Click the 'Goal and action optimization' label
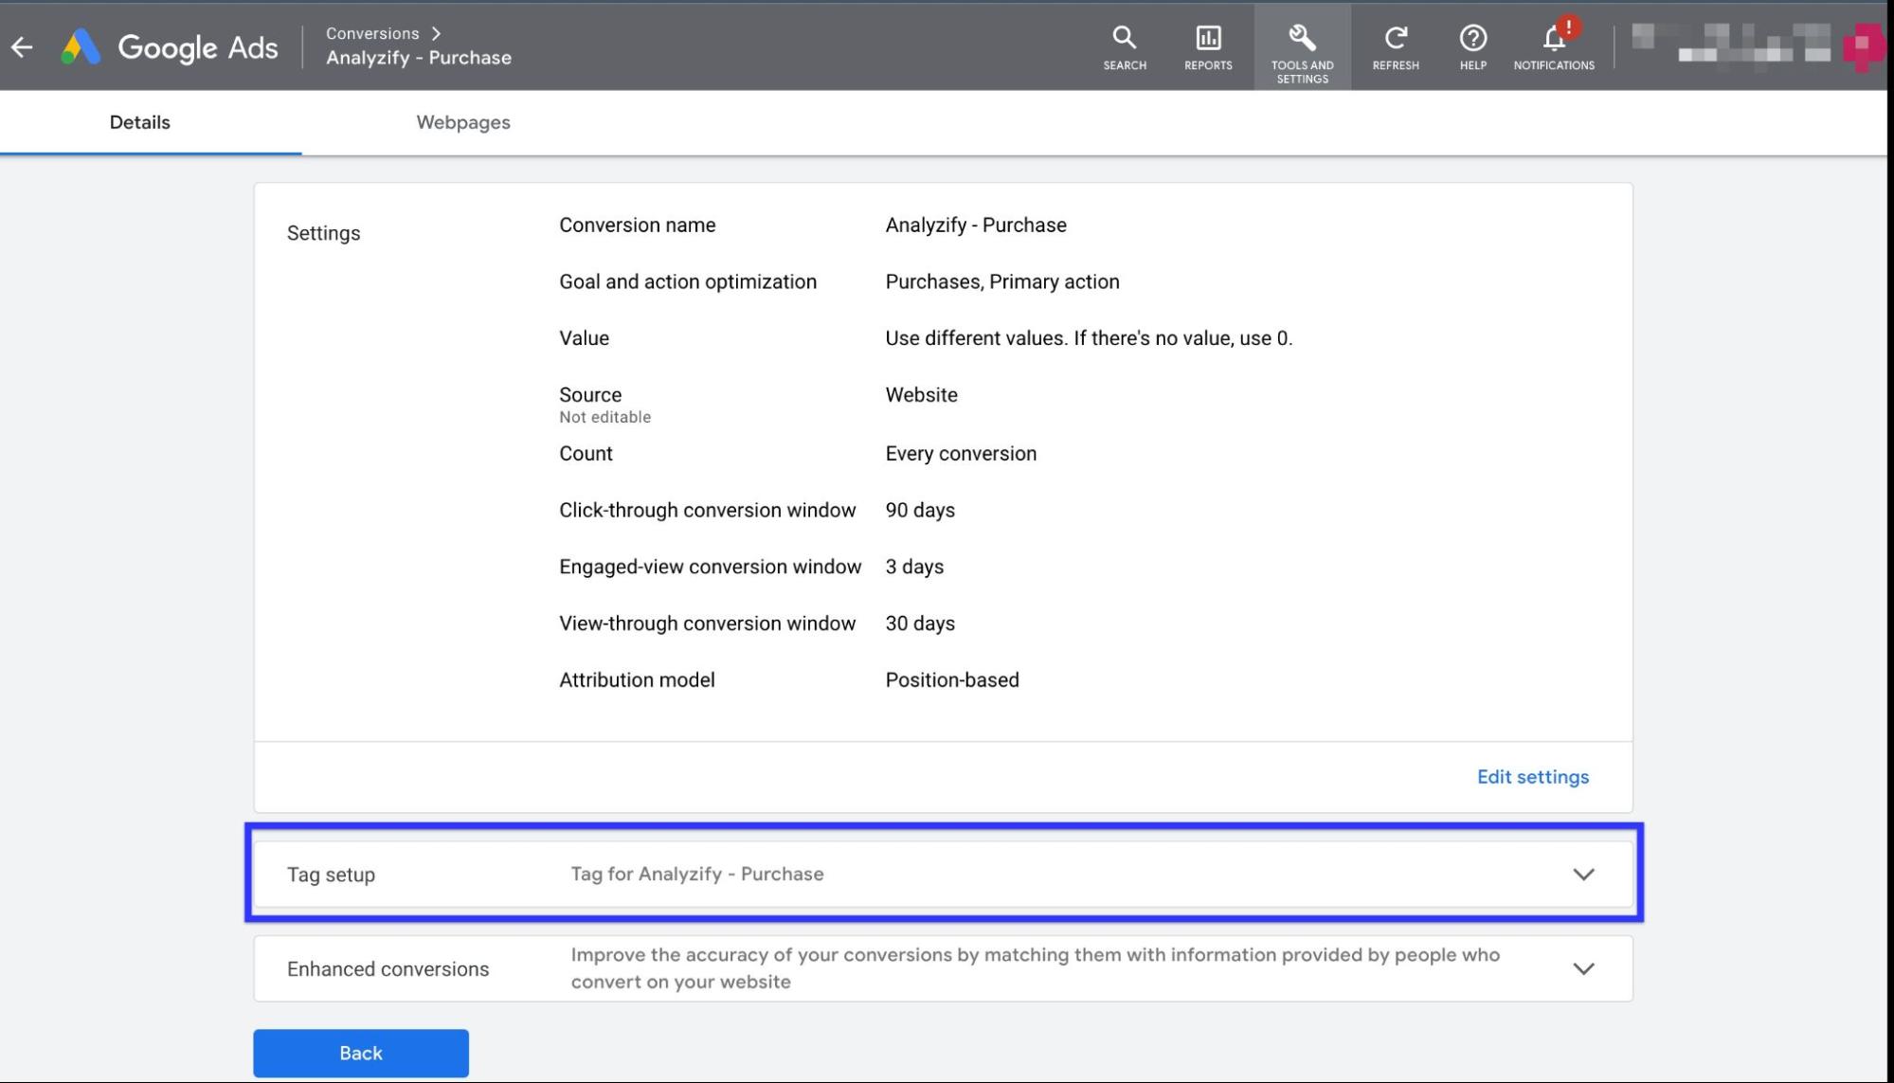The width and height of the screenshot is (1894, 1083). pos(688,281)
